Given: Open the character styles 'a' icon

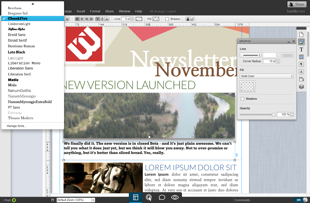Looking at the screenshot, I should click(x=301, y=72).
